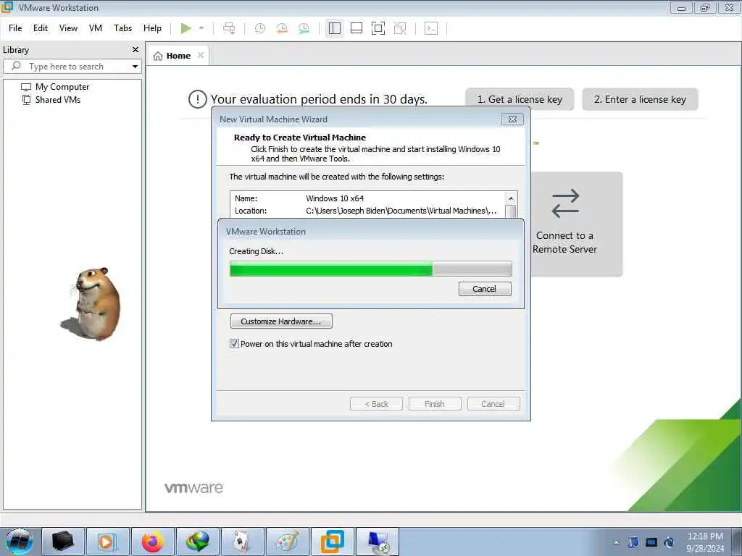Open the Tabs menu
Screen dimensions: 742x556
coord(122,28)
